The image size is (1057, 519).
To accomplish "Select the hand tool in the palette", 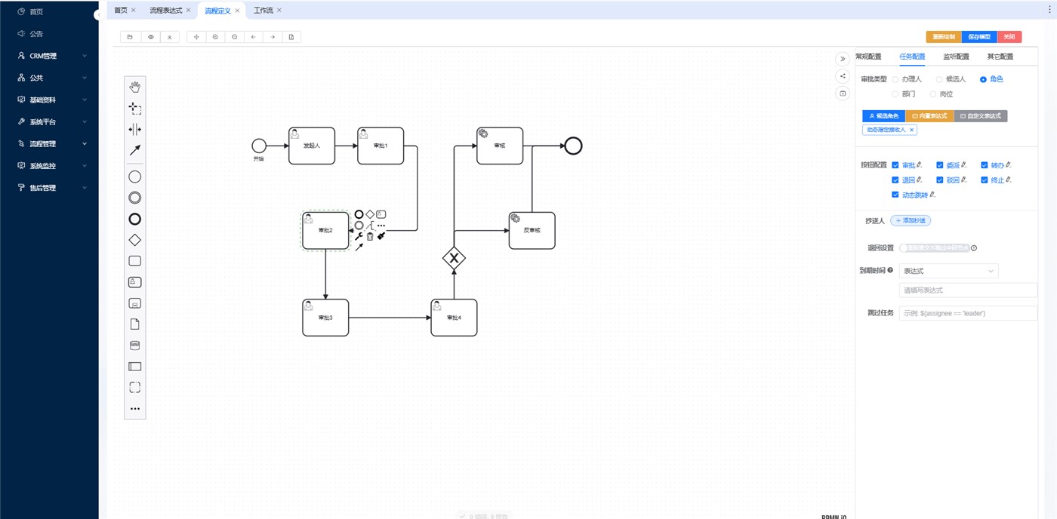I will pyautogui.click(x=134, y=87).
